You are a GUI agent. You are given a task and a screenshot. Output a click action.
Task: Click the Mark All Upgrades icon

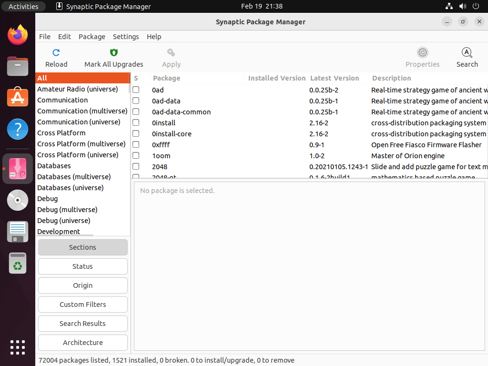[114, 57]
